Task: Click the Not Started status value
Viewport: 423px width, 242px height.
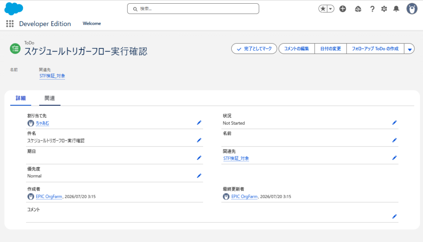Action: click(234, 123)
